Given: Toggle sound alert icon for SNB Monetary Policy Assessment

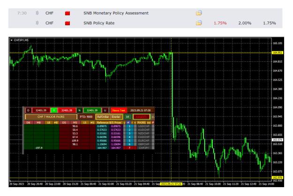Looking at the screenshot, I should (x=37, y=13).
